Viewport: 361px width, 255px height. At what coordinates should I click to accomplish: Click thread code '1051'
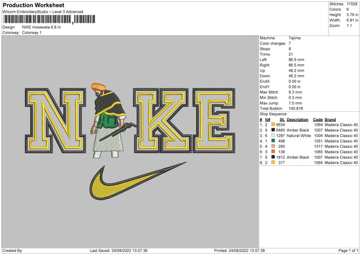click(318, 141)
